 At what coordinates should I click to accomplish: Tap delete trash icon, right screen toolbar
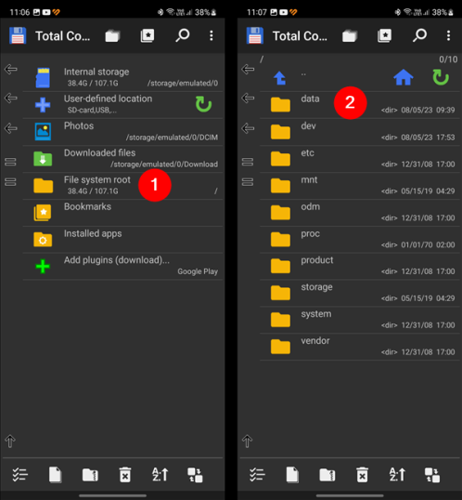[x=363, y=475]
